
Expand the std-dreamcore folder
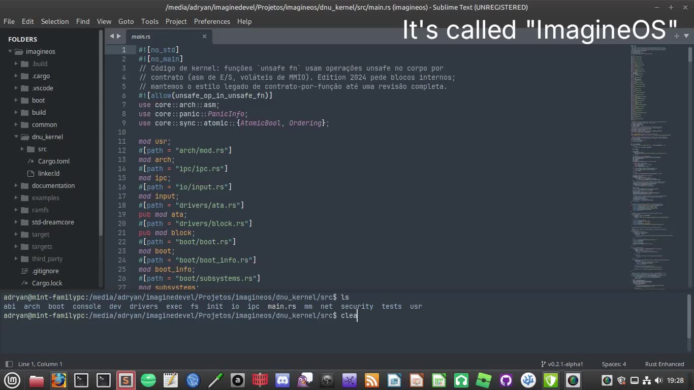tap(16, 222)
